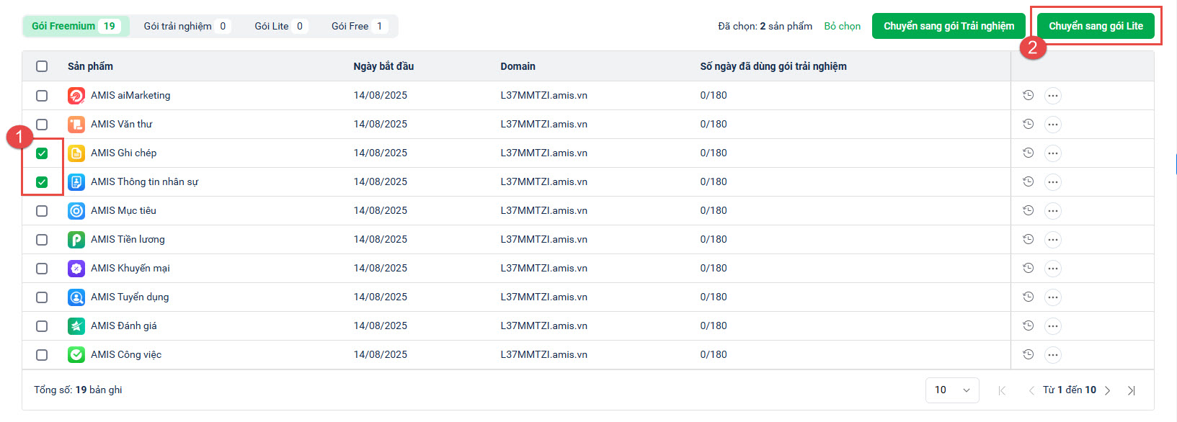This screenshot has width=1177, height=422.
Task: Click more options for AMIS Văn thư
Action: click(x=1053, y=125)
